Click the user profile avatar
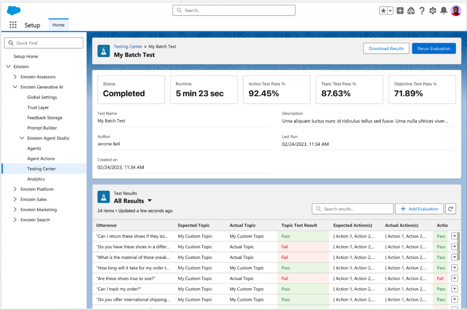The image size is (467, 310). click(x=456, y=11)
